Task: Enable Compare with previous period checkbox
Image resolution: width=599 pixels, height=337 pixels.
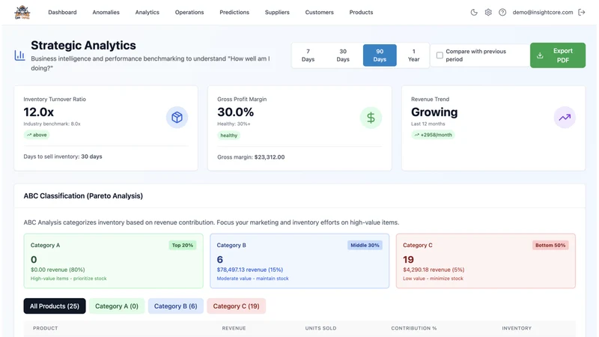Action: click(440, 55)
